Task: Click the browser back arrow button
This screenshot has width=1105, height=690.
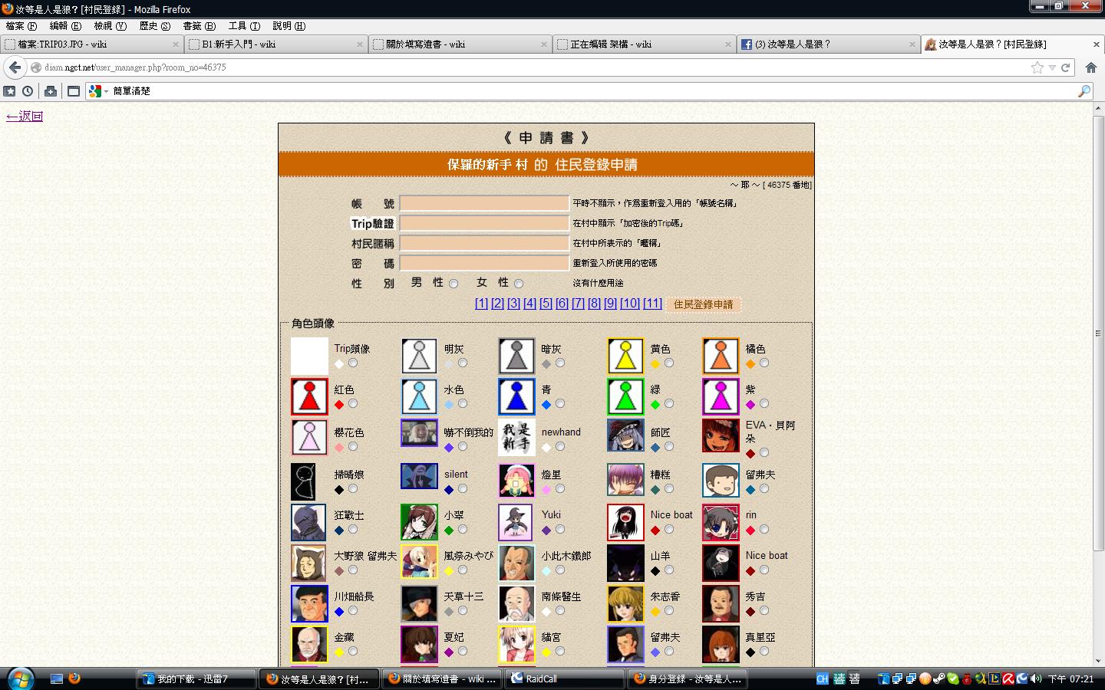Action: point(15,67)
